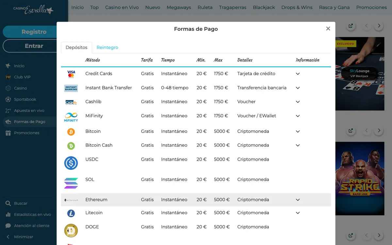Click the Club VIP sidebar icon

click(x=8, y=77)
